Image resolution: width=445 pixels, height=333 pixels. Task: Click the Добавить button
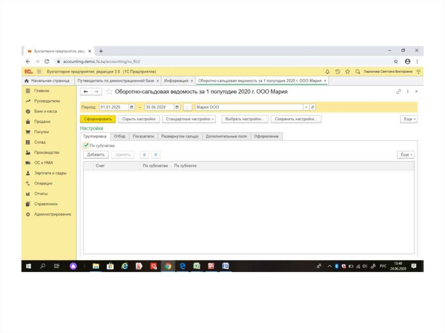point(96,155)
